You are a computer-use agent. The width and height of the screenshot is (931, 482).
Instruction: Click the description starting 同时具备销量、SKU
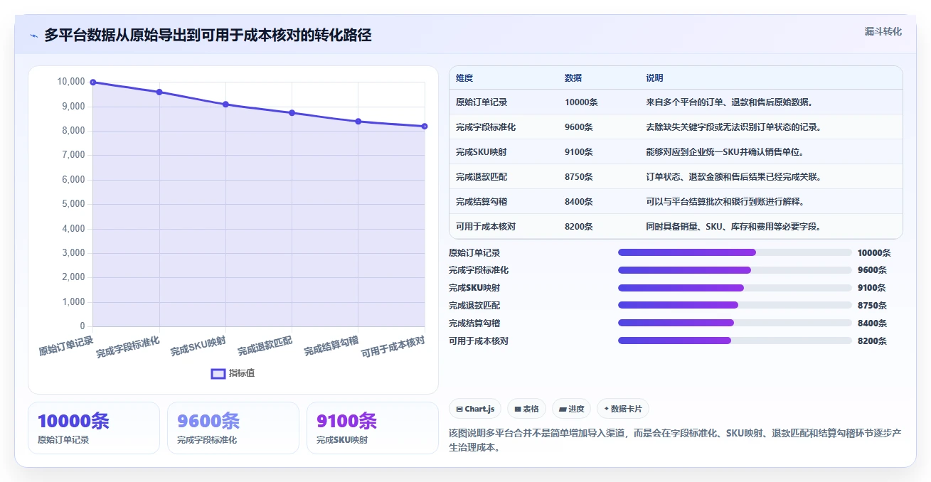click(x=734, y=227)
